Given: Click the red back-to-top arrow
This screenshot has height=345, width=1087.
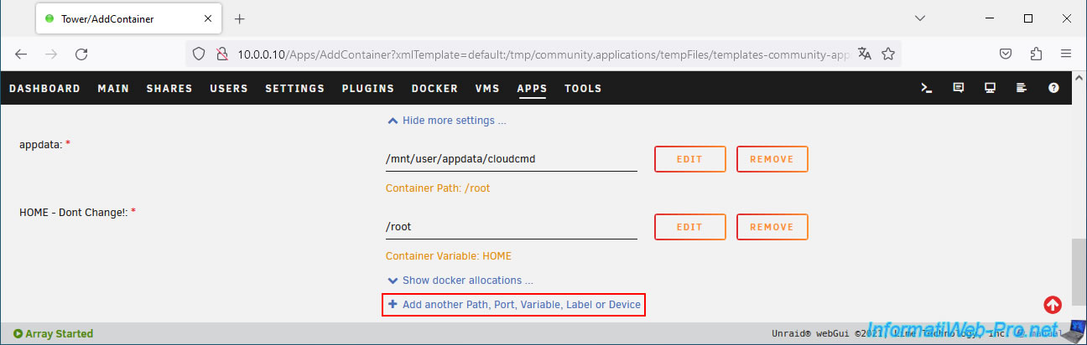Looking at the screenshot, I should click(x=1053, y=305).
